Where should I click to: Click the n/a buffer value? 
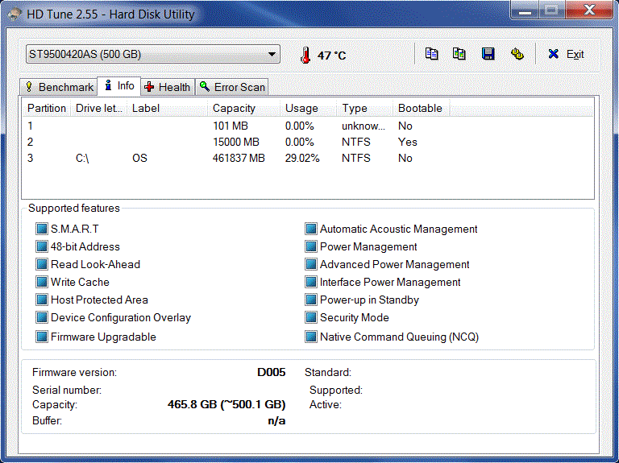pyautogui.click(x=276, y=421)
